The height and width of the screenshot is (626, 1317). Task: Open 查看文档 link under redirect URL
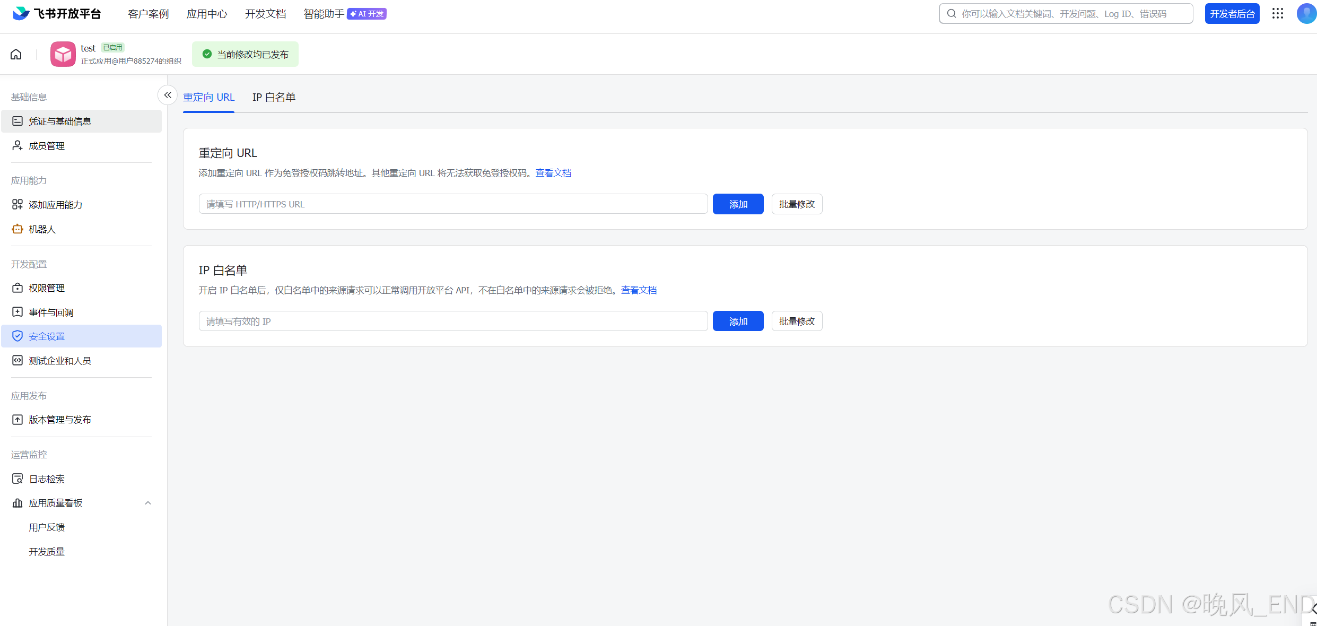pos(553,173)
